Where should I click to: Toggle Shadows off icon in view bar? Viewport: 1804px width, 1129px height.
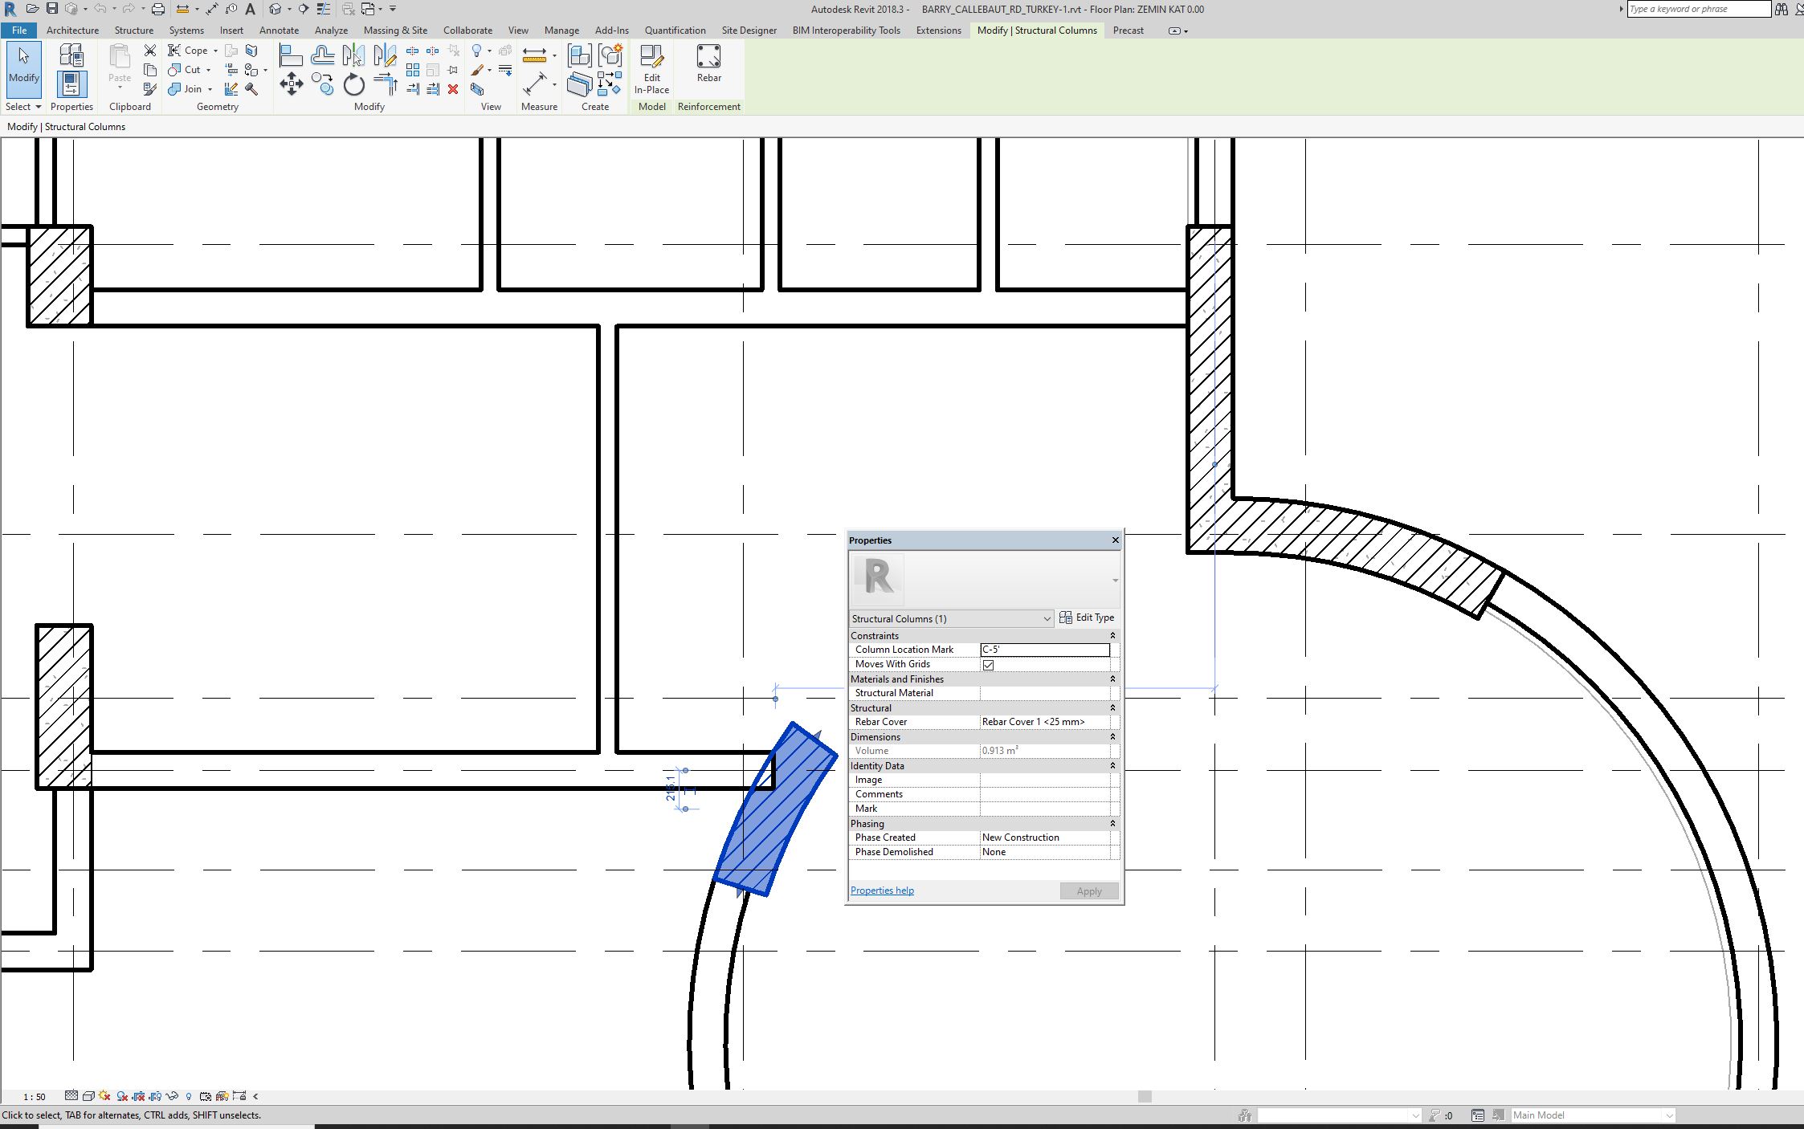pyautogui.click(x=122, y=1096)
